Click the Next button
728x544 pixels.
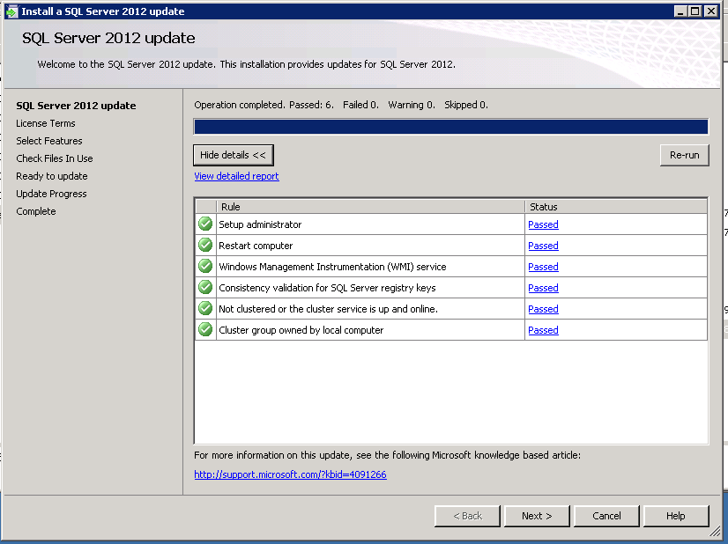click(x=537, y=516)
